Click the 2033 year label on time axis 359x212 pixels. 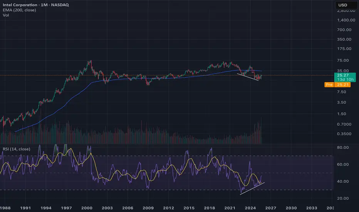(312, 208)
